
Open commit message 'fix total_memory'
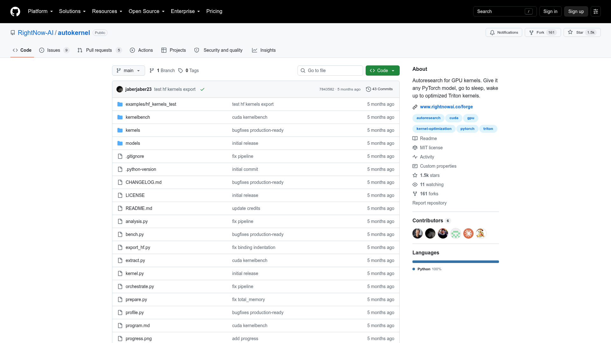click(x=249, y=299)
